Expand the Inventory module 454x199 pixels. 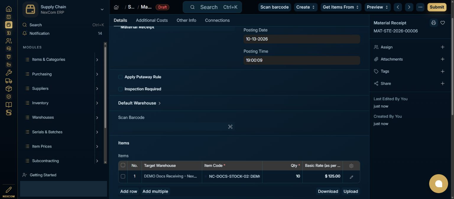pos(97,103)
